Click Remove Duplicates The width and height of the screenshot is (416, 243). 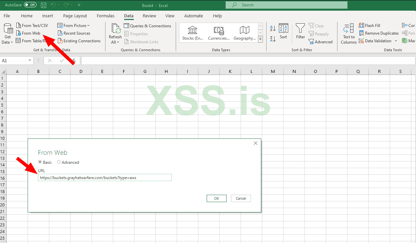pyautogui.click(x=378, y=33)
